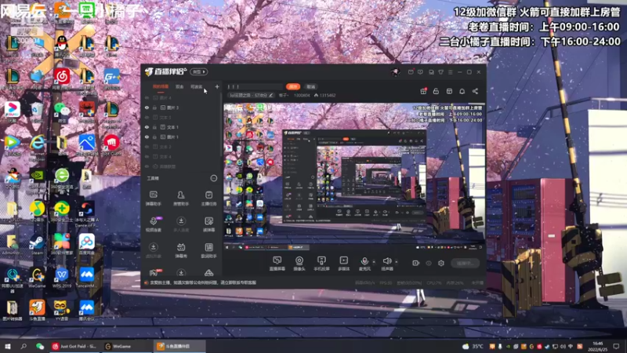Hide the 文本 1 layer using its eye
The height and width of the screenshot is (353, 627).
click(147, 127)
